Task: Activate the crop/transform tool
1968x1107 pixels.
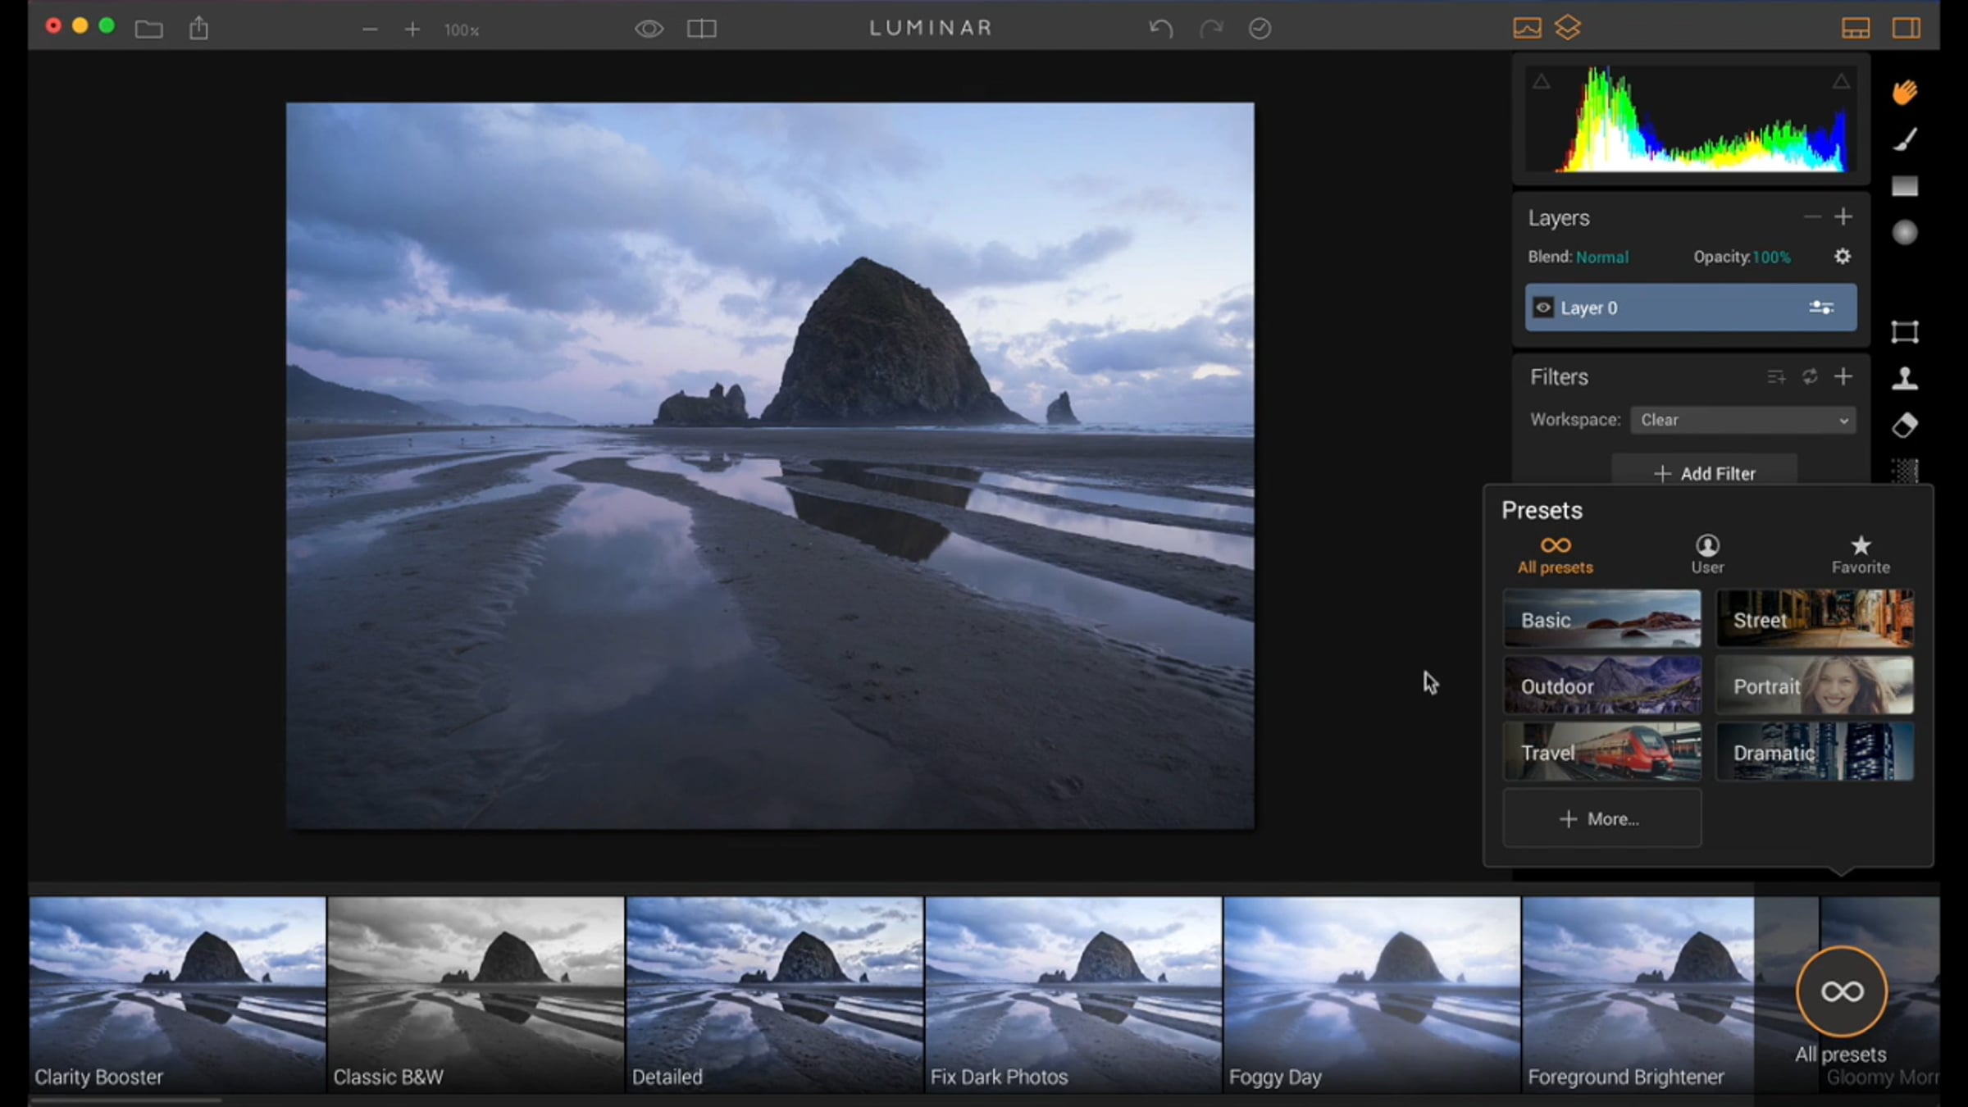Action: click(x=1905, y=332)
